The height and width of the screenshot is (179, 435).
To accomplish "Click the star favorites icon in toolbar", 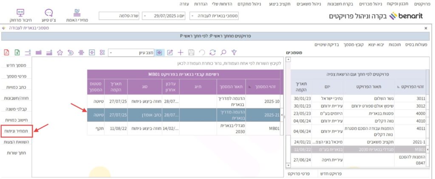I will coord(60,52).
